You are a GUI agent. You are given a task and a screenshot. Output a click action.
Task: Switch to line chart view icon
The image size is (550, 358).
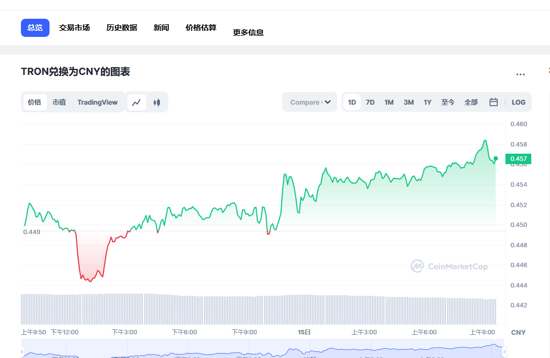(x=136, y=102)
